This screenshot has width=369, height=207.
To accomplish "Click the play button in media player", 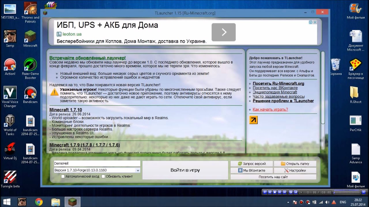I will [x=265, y=192].
